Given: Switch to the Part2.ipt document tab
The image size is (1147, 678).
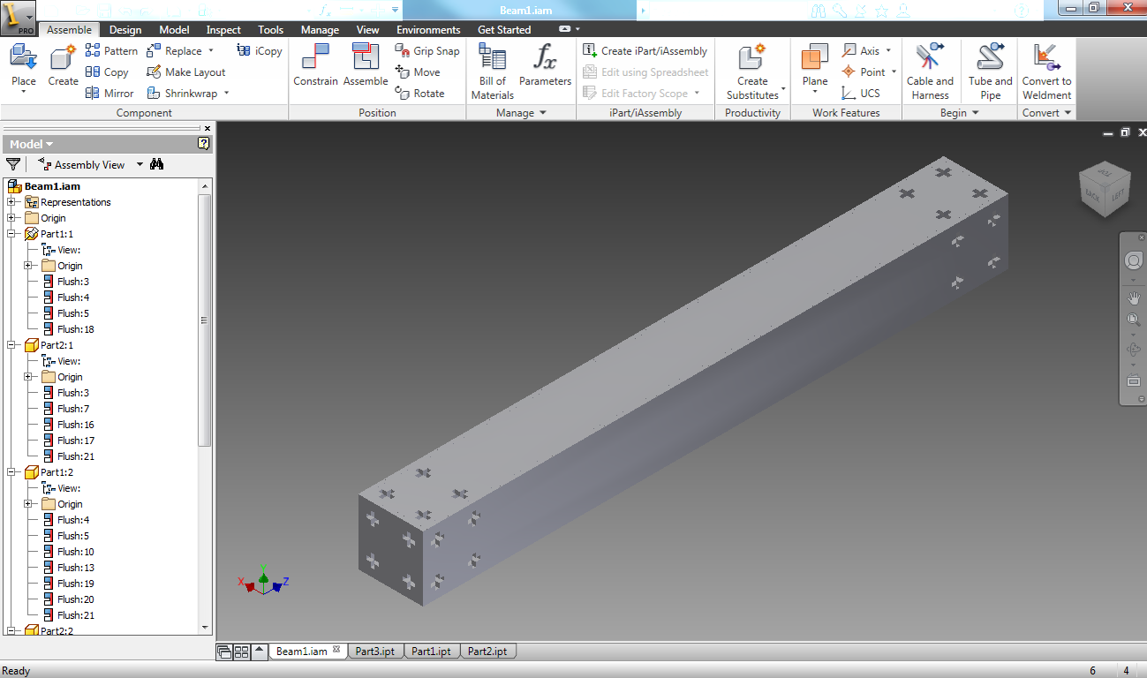Looking at the screenshot, I should point(487,652).
